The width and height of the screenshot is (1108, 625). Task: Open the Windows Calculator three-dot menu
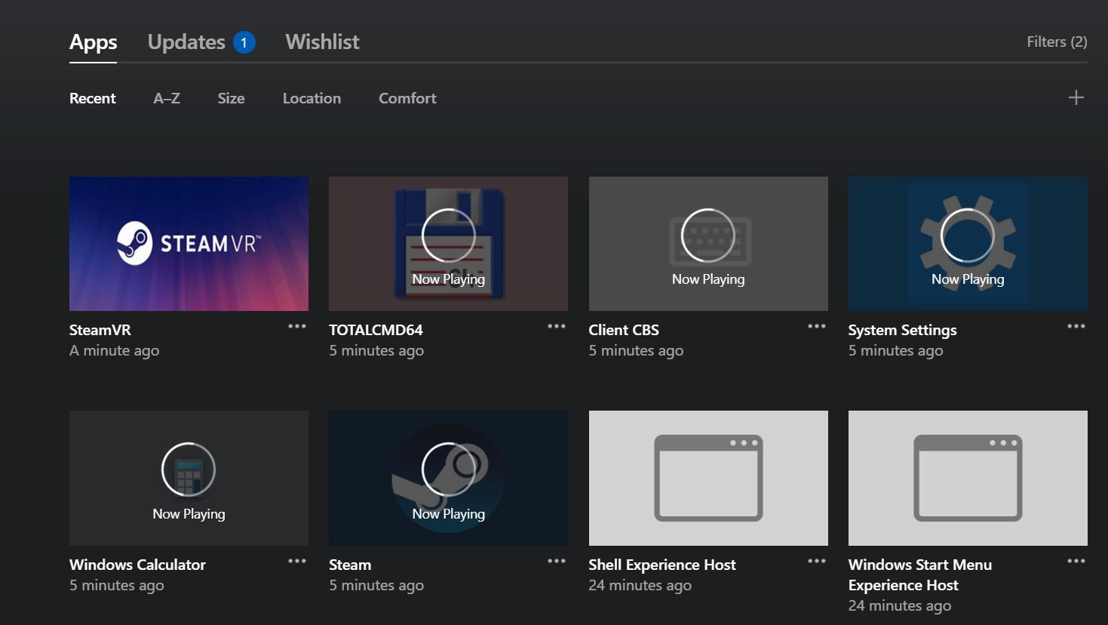point(297,562)
